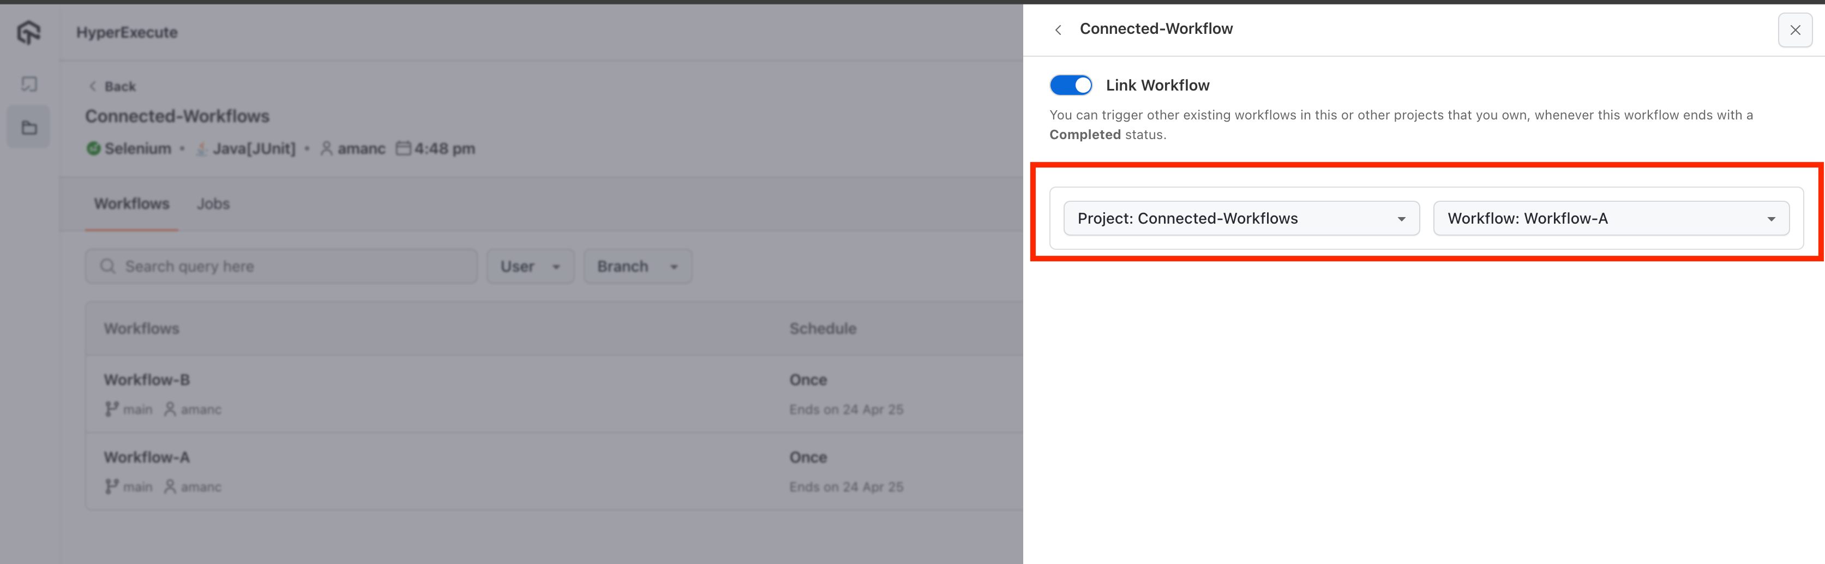Open the dashboard icon in left sidebar

29,85
